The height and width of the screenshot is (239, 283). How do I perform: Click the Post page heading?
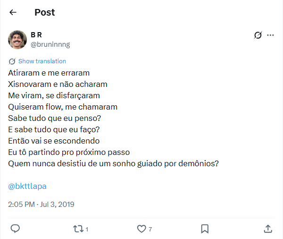click(x=45, y=12)
